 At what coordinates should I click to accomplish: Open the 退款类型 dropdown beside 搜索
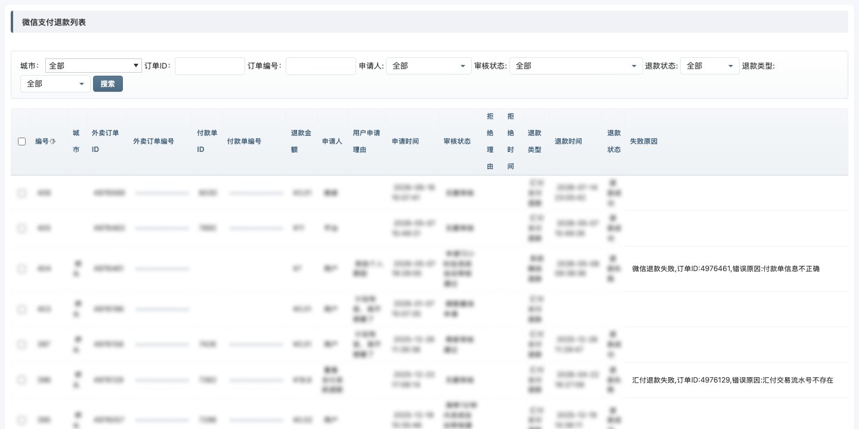point(55,83)
